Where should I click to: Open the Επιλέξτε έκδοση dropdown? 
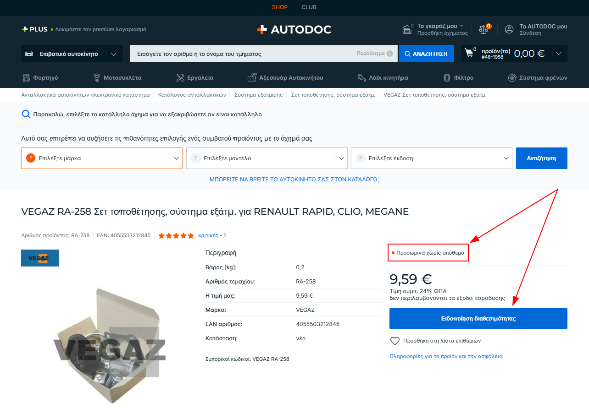(x=432, y=158)
